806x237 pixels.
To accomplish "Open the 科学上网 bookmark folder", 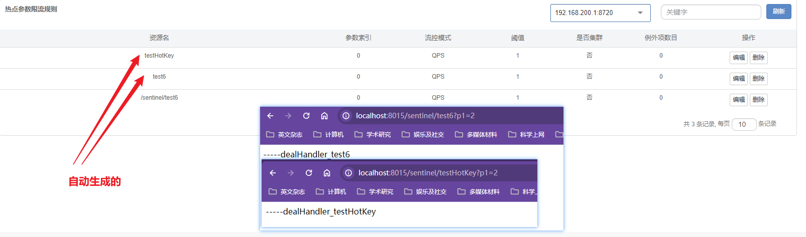I will pyautogui.click(x=526, y=135).
